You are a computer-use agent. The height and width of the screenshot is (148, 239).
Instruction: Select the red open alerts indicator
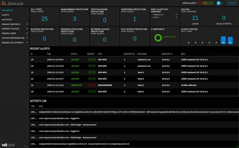tap(200, 3)
